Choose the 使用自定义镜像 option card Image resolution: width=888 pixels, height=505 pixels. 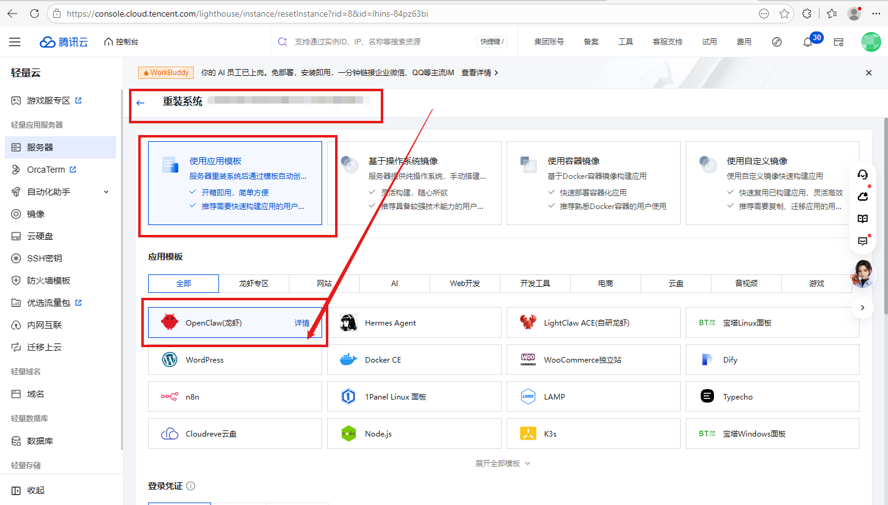click(773, 183)
